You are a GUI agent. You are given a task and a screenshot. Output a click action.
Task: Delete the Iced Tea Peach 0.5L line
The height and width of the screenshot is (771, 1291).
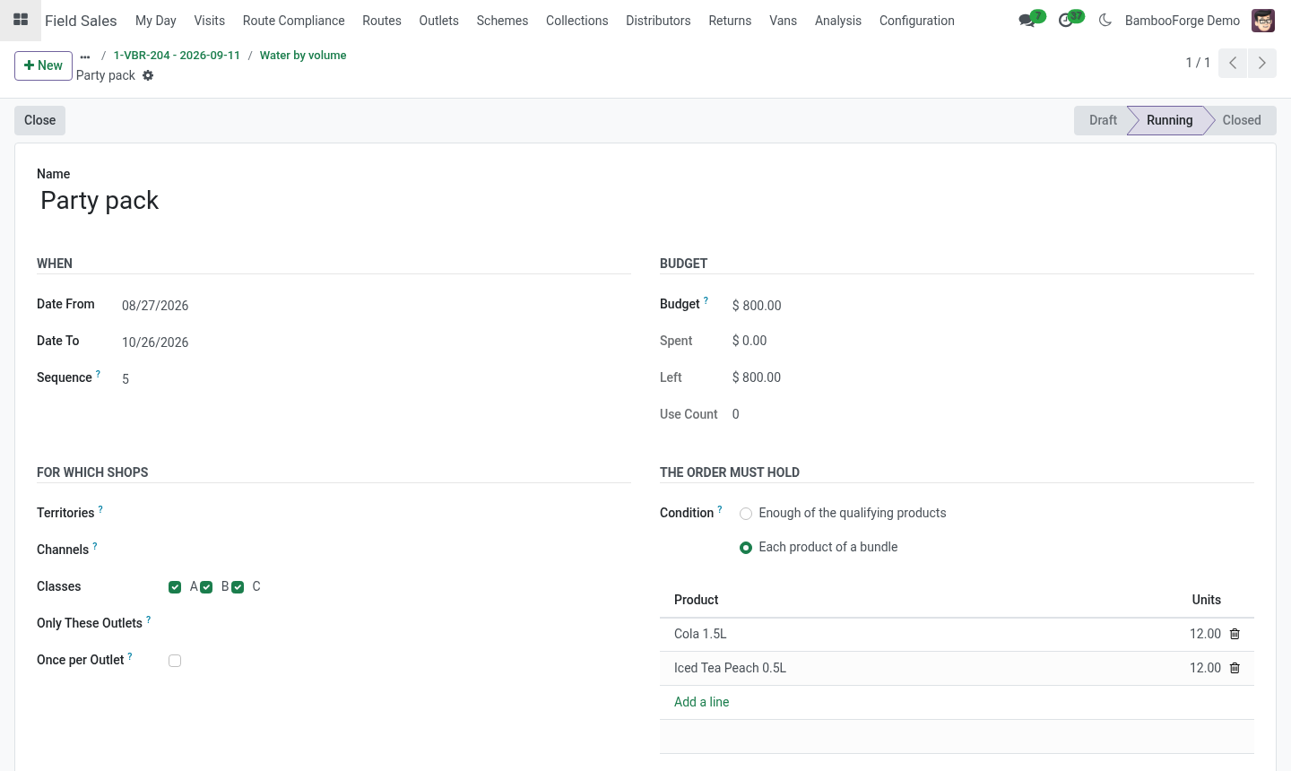tap(1235, 668)
